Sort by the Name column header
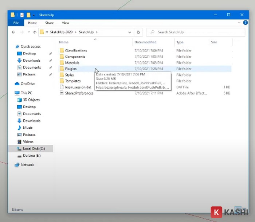The width and height of the screenshot is (255, 222). pos(64,42)
